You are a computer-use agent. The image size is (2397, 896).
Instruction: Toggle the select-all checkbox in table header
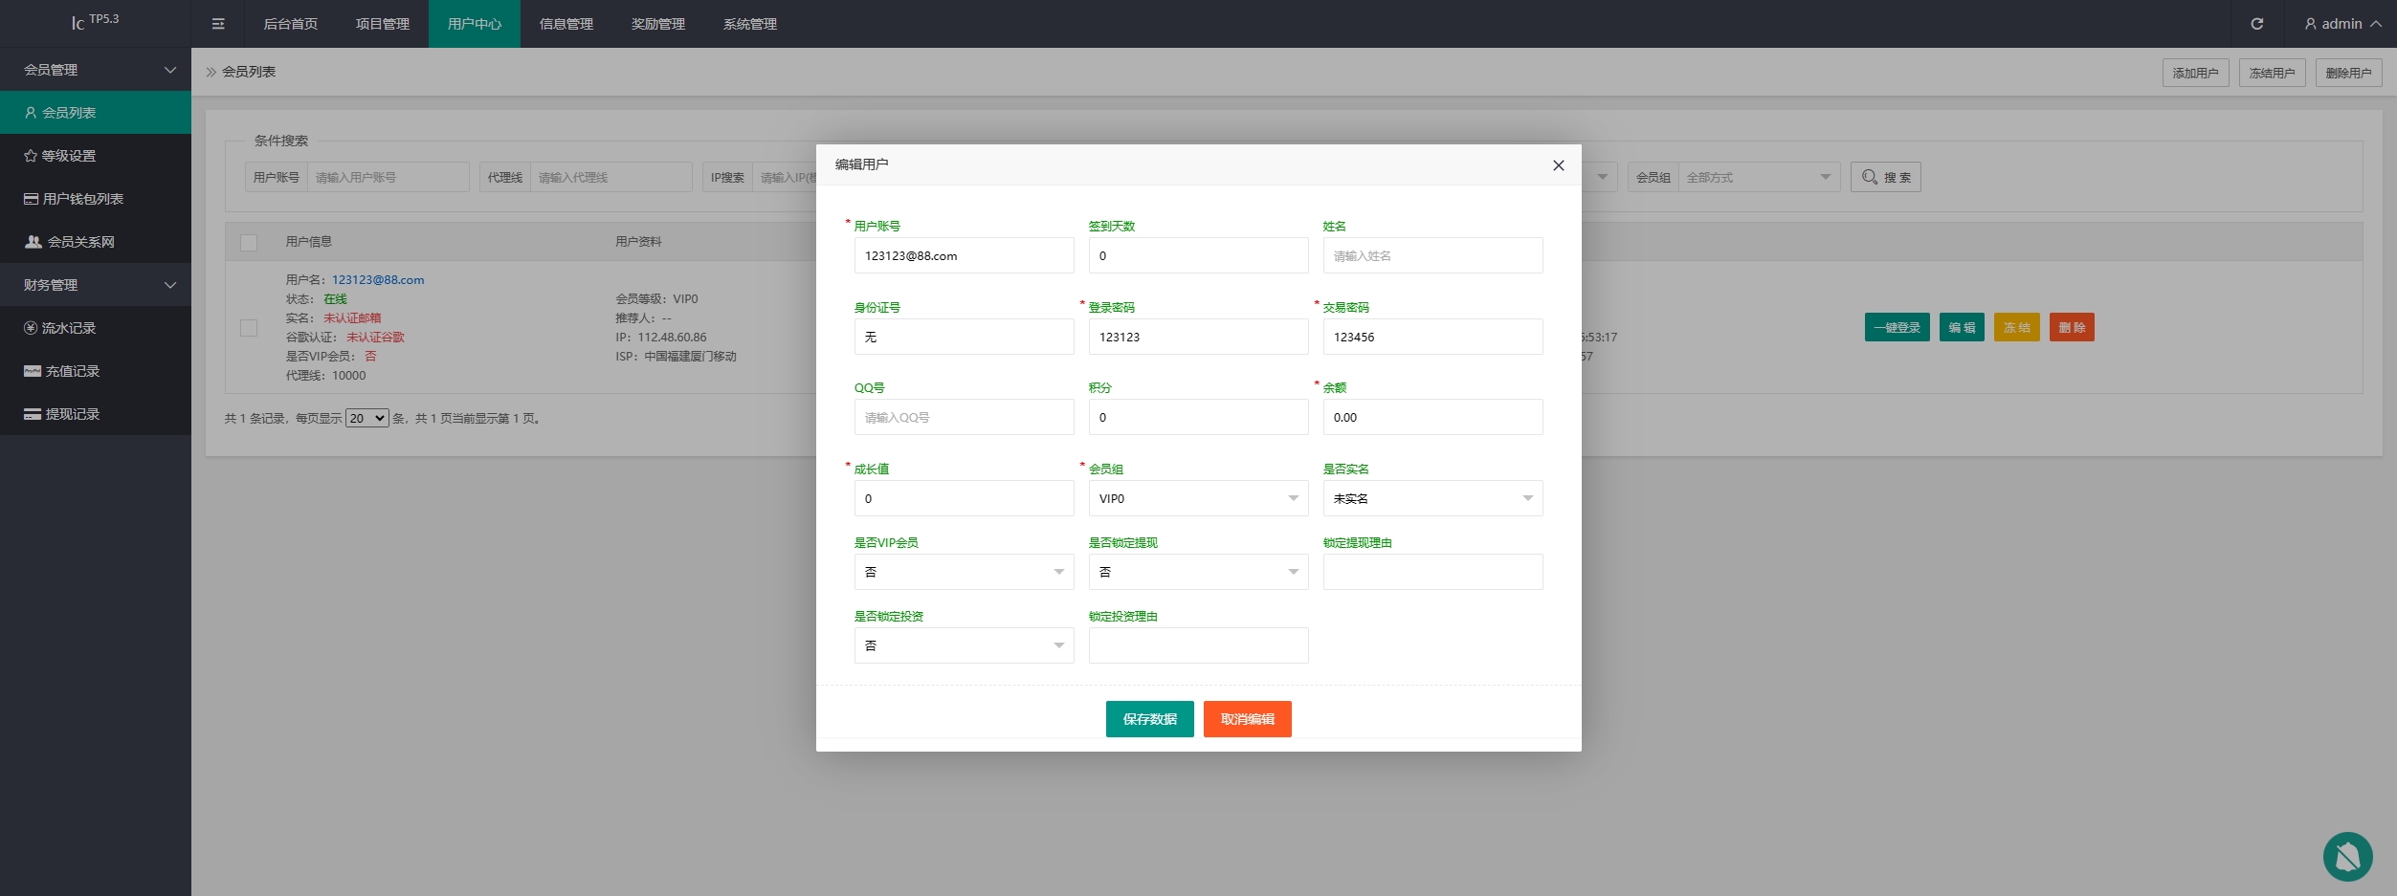[x=249, y=243]
